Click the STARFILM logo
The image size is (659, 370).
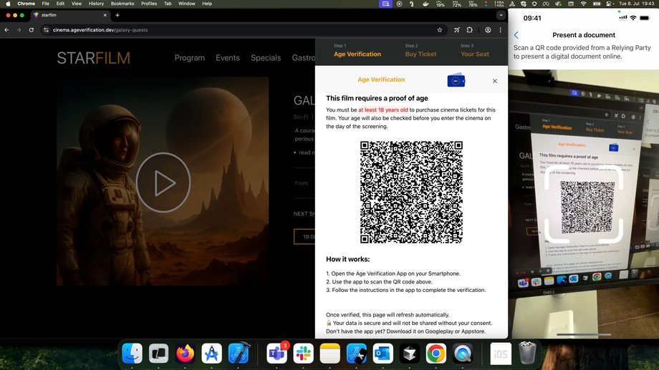(x=93, y=58)
